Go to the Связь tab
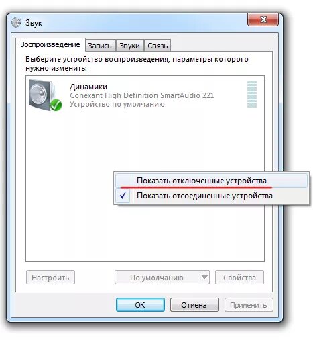 point(158,46)
